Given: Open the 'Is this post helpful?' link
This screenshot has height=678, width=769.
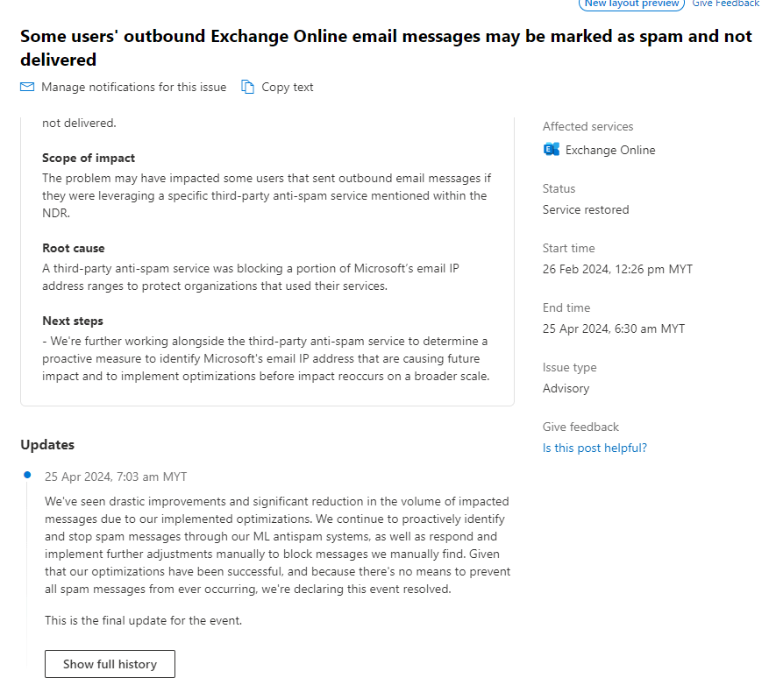Looking at the screenshot, I should click(x=595, y=448).
